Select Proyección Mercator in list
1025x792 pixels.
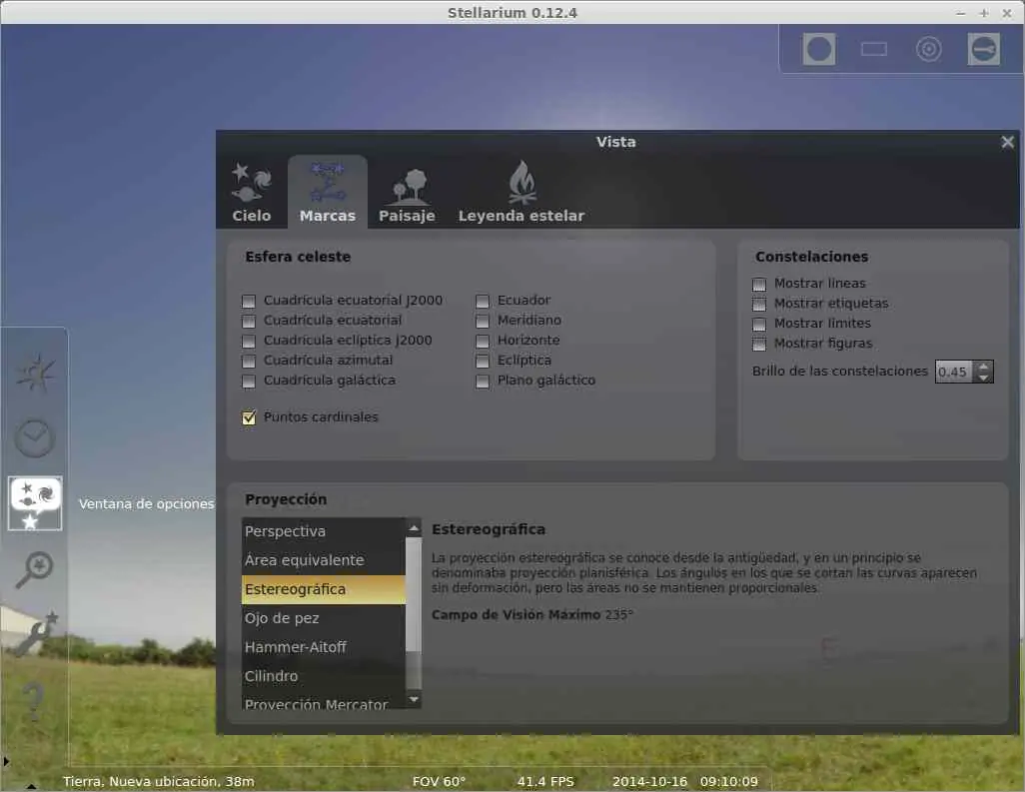[324, 702]
